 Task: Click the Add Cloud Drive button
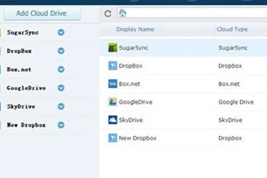click(x=42, y=14)
